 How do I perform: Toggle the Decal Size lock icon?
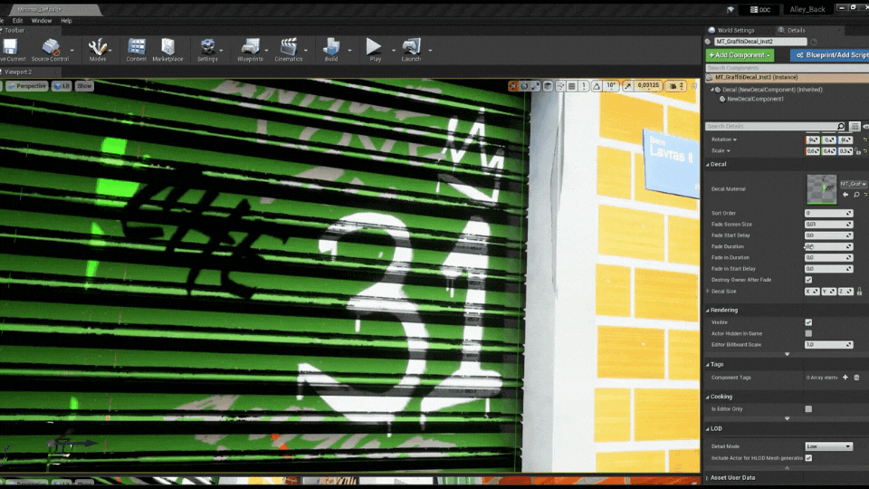[860, 291]
